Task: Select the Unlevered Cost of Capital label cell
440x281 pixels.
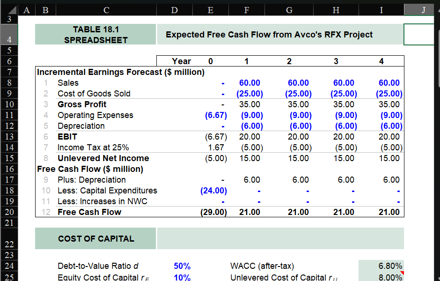Action: tap(281, 277)
